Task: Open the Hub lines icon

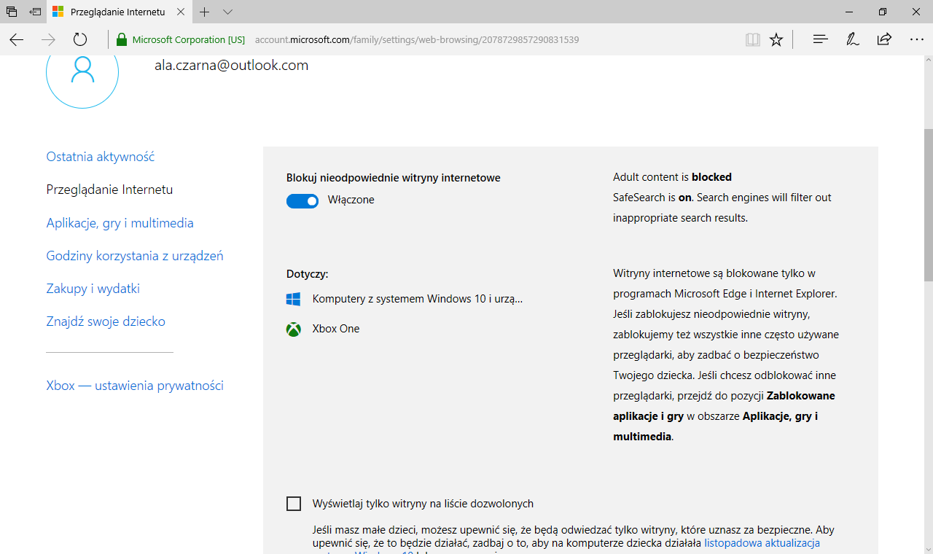Action: [820, 39]
